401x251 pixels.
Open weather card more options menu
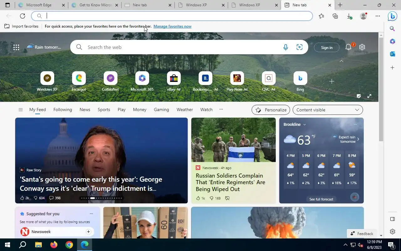pyautogui.click(x=355, y=125)
